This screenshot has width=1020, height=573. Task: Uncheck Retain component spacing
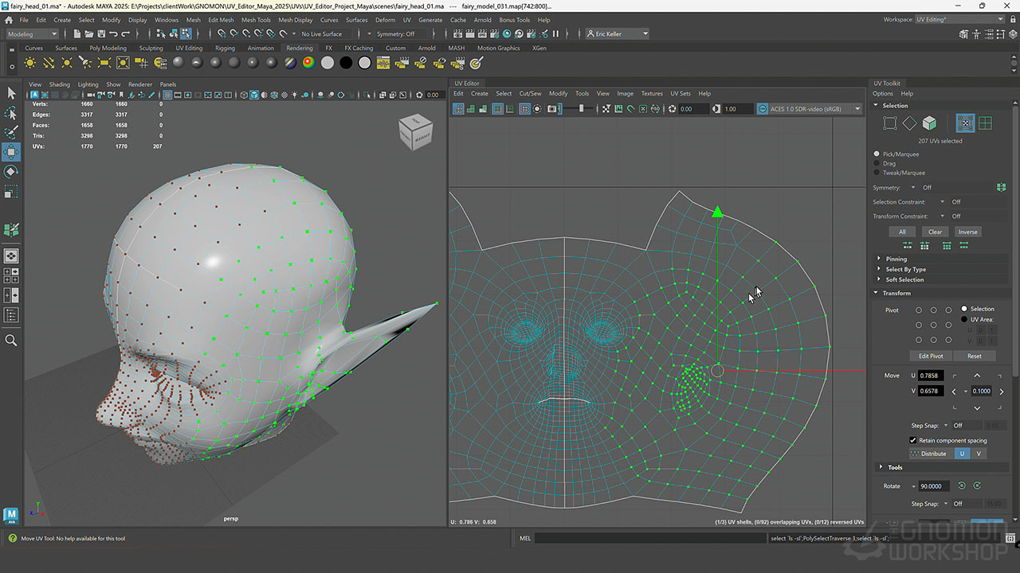(913, 440)
